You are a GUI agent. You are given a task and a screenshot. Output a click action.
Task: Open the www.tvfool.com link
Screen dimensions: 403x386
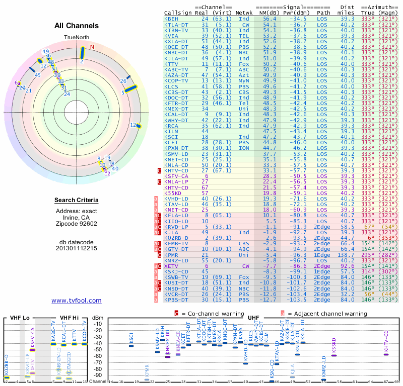point(77,301)
